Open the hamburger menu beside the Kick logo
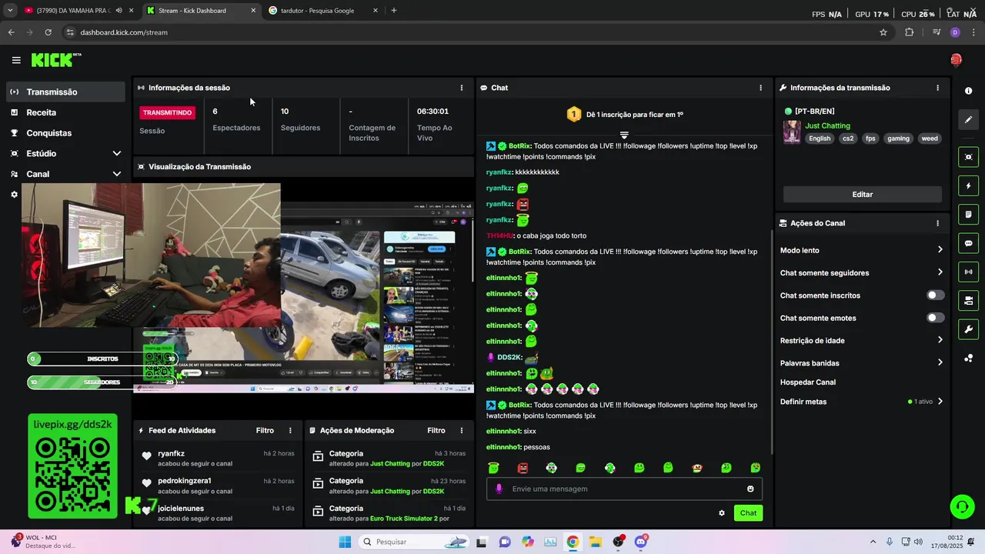The height and width of the screenshot is (554, 985). (16, 60)
